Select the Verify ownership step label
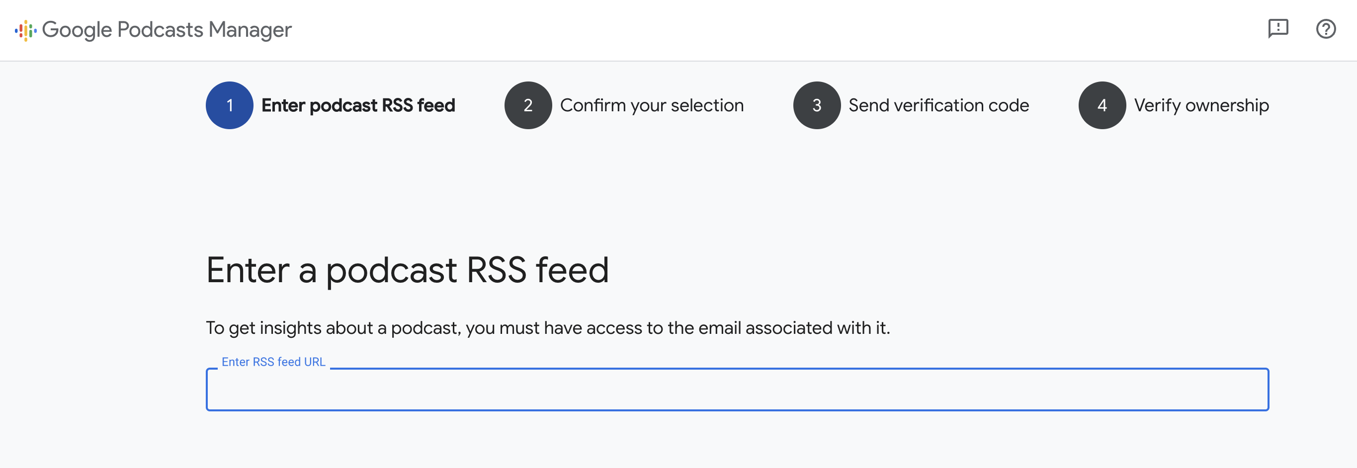The image size is (1357, 468). point(1201,105)
